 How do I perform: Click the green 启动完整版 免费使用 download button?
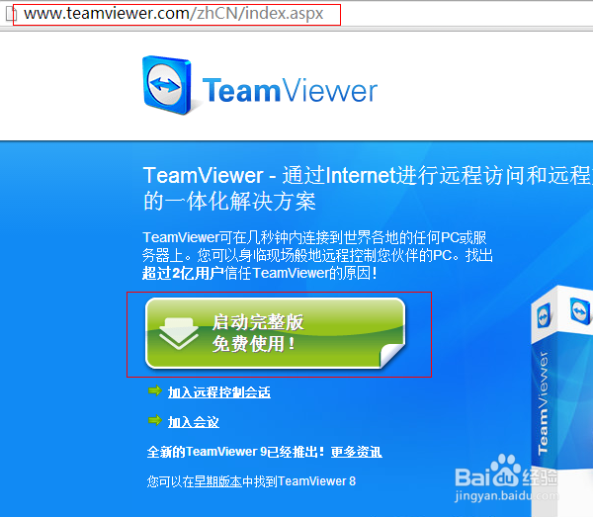pyautogui.click(x=276, y=333)
